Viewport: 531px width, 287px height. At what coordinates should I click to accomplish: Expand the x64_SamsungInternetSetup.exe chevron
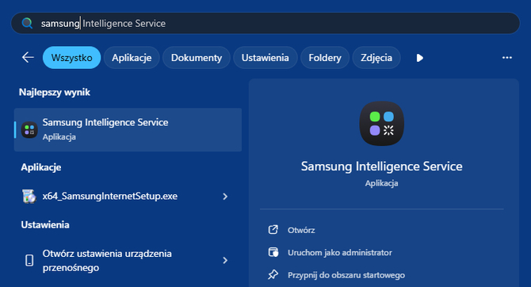tap(225, 196)
